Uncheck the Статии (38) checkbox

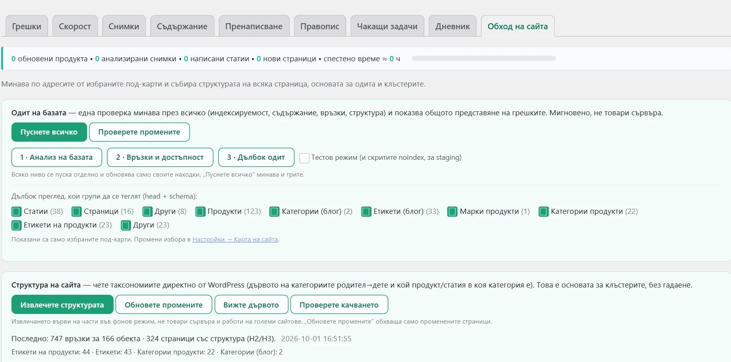[16, 211]
